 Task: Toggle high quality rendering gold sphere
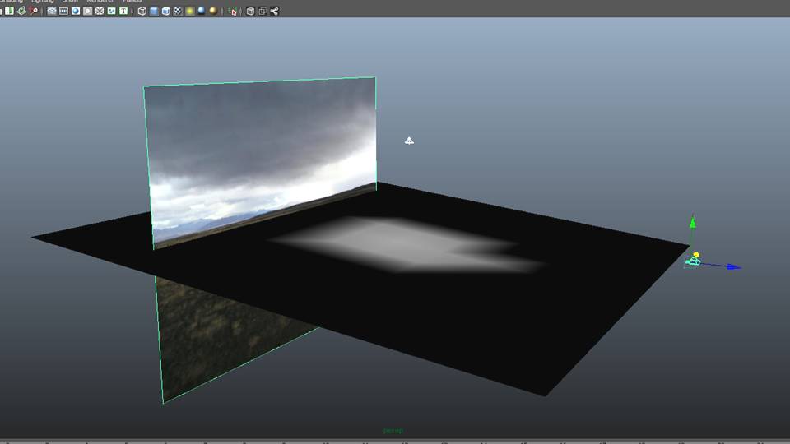(214, 11)
